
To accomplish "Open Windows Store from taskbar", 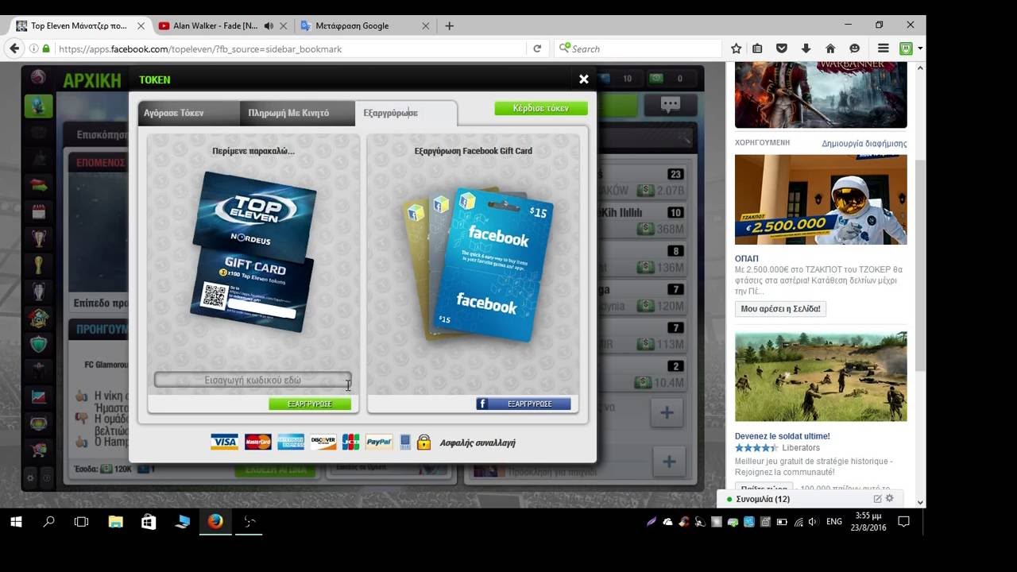I will point(149,522).
